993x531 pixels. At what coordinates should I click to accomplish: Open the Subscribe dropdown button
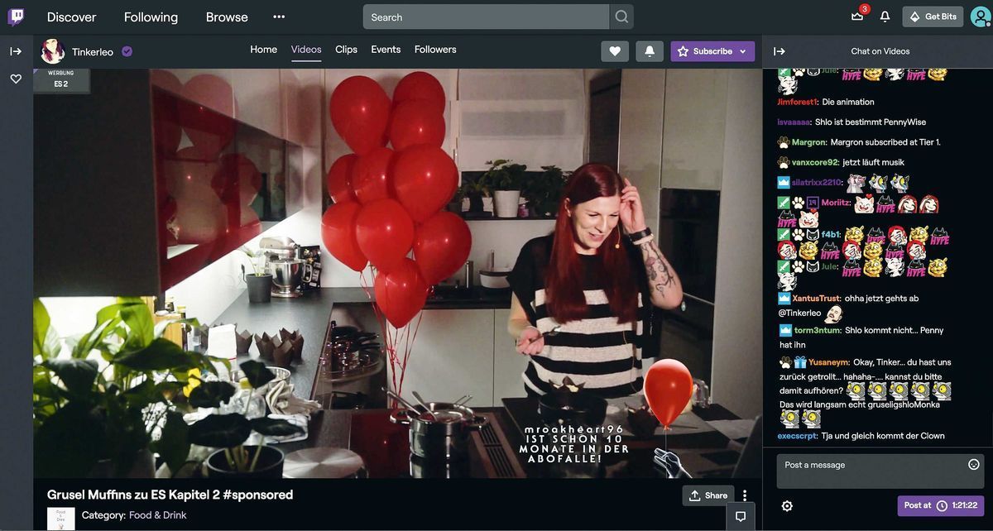712,51
